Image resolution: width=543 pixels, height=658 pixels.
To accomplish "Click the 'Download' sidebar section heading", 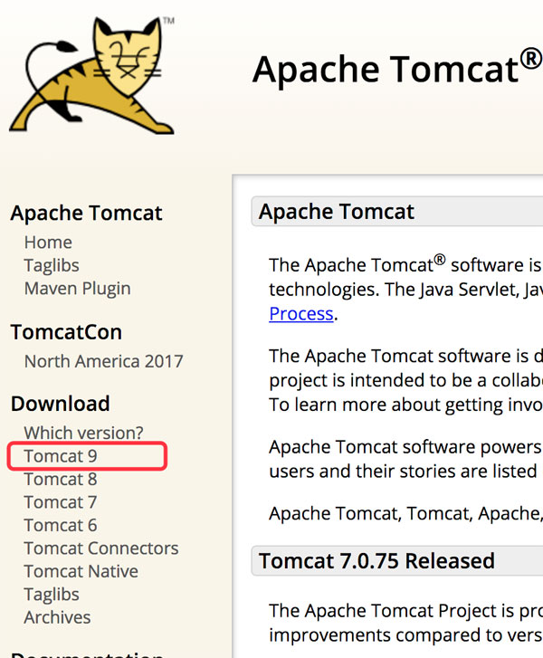I will coord(60,404).
